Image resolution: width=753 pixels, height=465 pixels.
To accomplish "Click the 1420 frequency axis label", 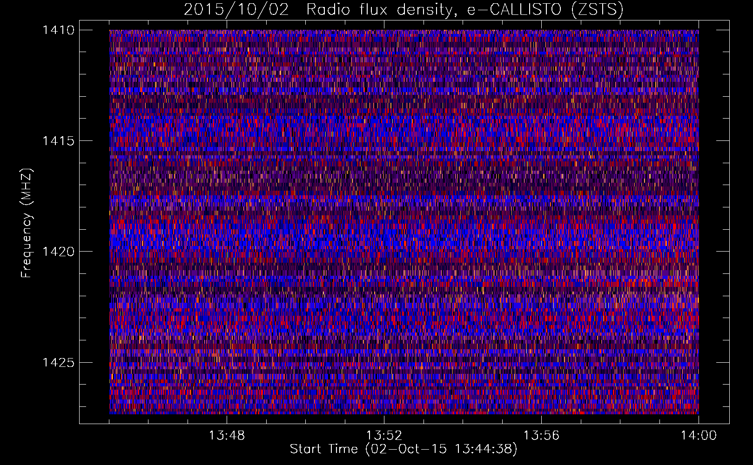I will pos(58,252).
